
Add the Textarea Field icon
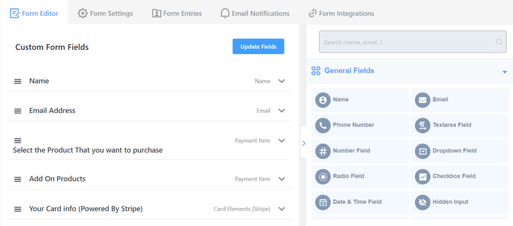(423, 125)
